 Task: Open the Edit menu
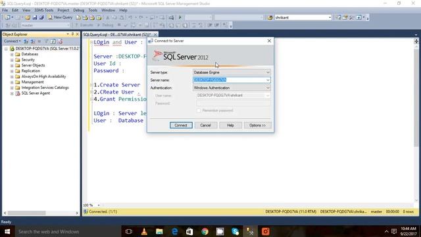tap(15, 11)
